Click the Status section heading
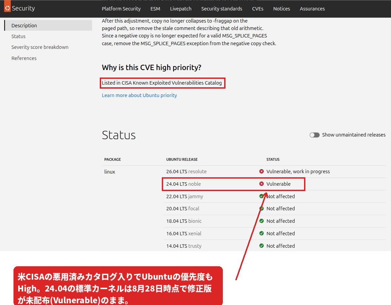 click(119, 135)
